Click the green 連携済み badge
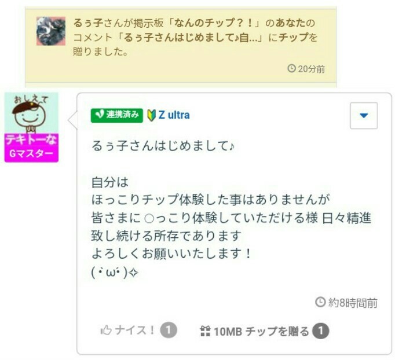The height and width of the screenshot is (360, 395). 117,115
